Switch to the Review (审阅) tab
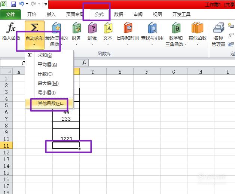The width and height of the screenshot is (235, 194). pyautogui.click(x=138, y=15)
